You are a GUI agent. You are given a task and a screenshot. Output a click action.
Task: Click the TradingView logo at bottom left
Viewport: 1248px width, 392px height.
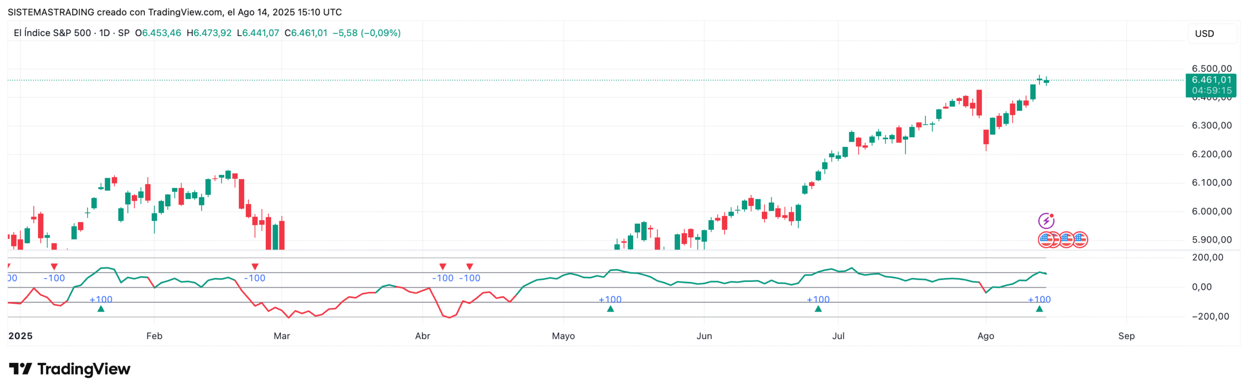[x=69, y=369]
